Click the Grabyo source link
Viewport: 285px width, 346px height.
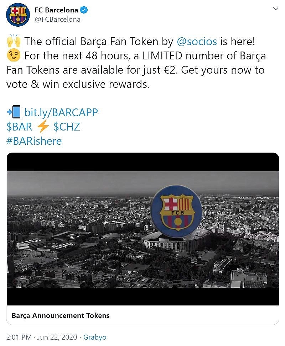point(95,337)
